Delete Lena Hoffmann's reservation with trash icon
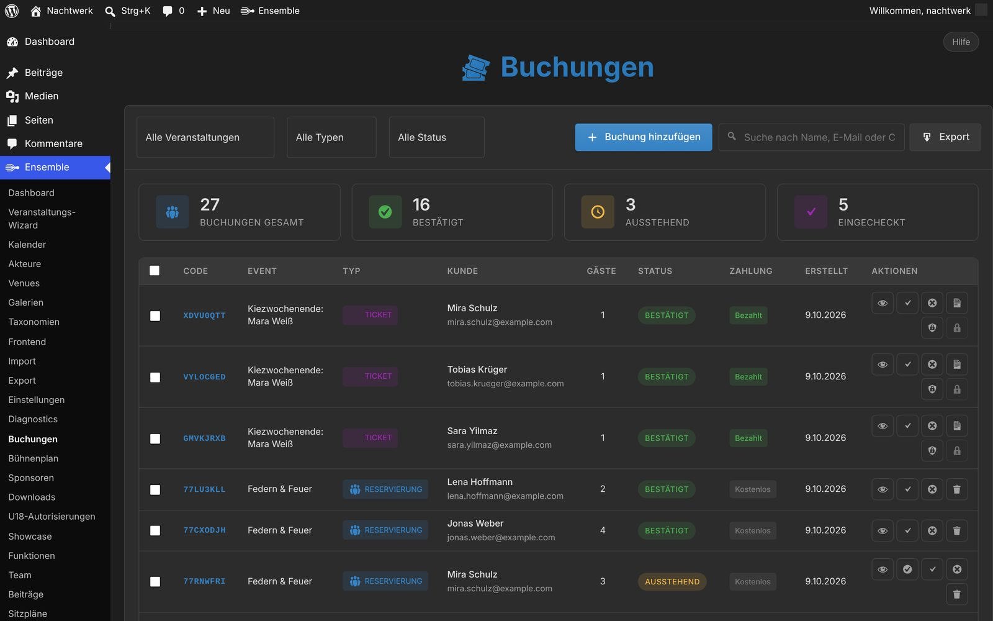Viewport: 993px width, 621px height. (x=957, y=489)
